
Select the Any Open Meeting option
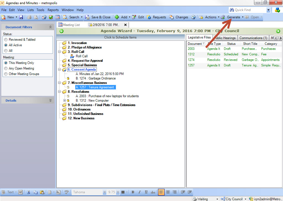coord(6,68)
